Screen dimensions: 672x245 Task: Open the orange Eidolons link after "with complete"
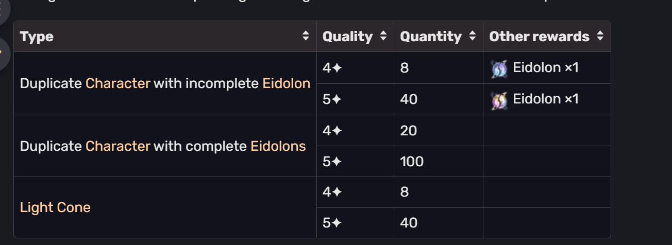click(278, 146)
